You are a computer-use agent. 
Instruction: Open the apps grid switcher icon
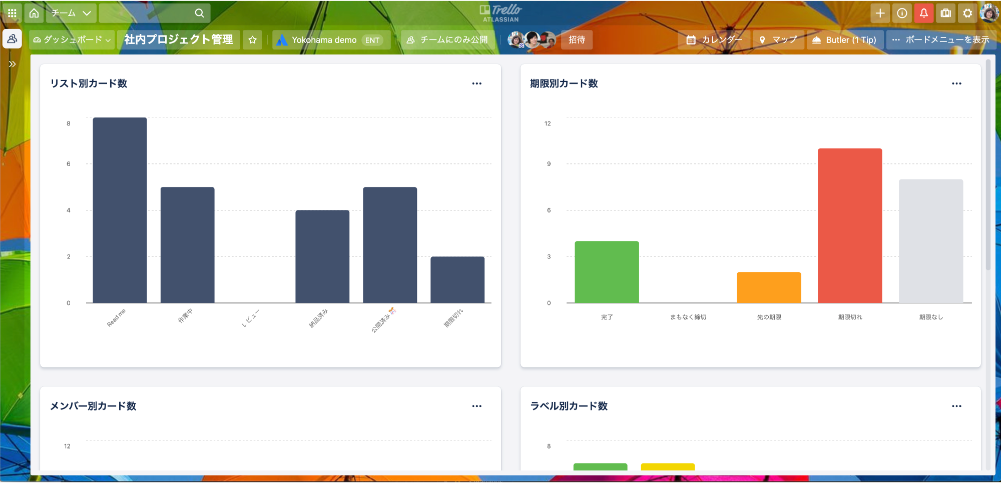point(12,13)
